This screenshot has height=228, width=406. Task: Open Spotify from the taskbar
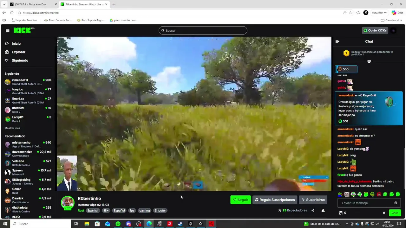point(118,224)
